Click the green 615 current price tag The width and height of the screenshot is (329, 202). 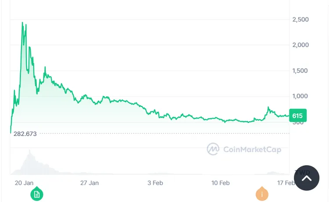[298, 115]
